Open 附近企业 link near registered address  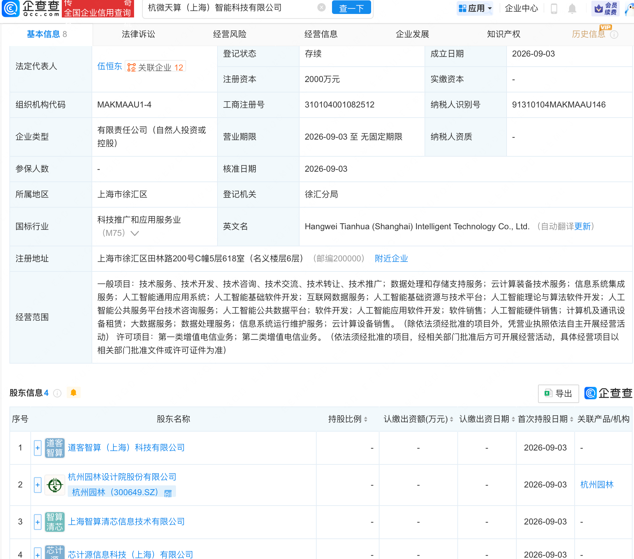pyautogui.click(x=391, y=259)
